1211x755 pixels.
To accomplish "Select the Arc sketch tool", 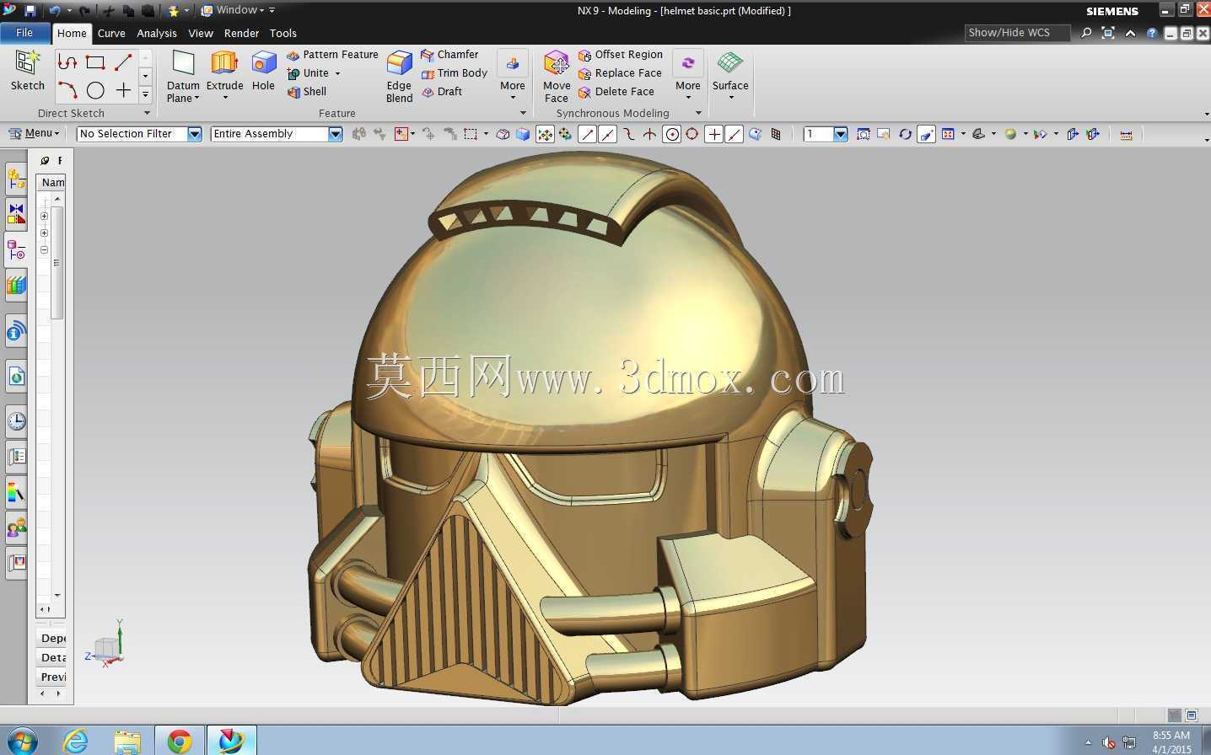I will tap(67, 89).
